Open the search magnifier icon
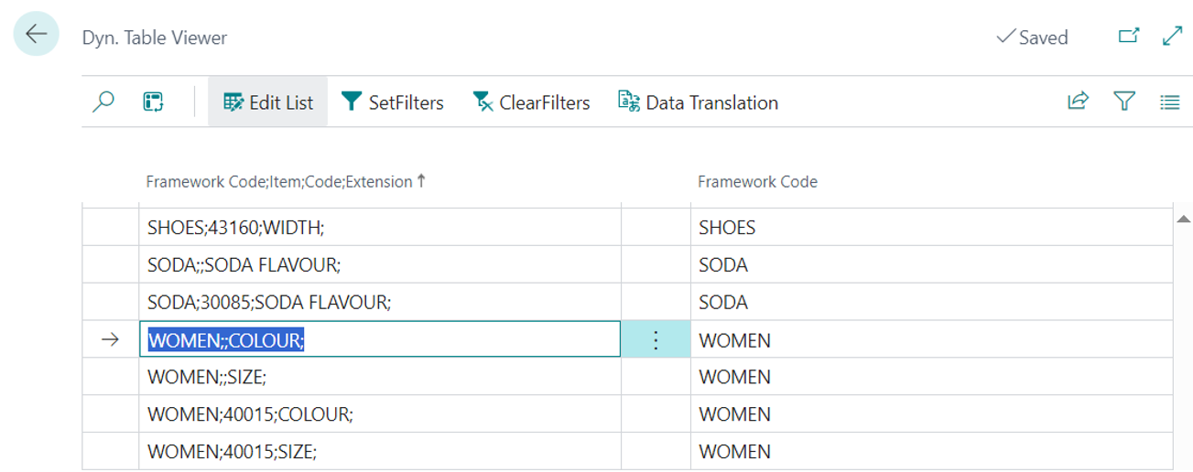This screenshot has height=472, width=1193. pos(103,102)
